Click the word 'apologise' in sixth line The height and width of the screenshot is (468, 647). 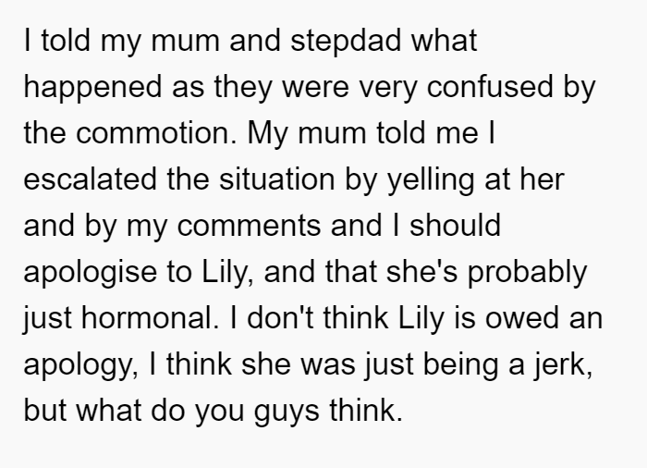pos(90,274)
